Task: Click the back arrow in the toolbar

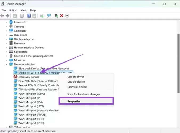Action: click(2, 16)
